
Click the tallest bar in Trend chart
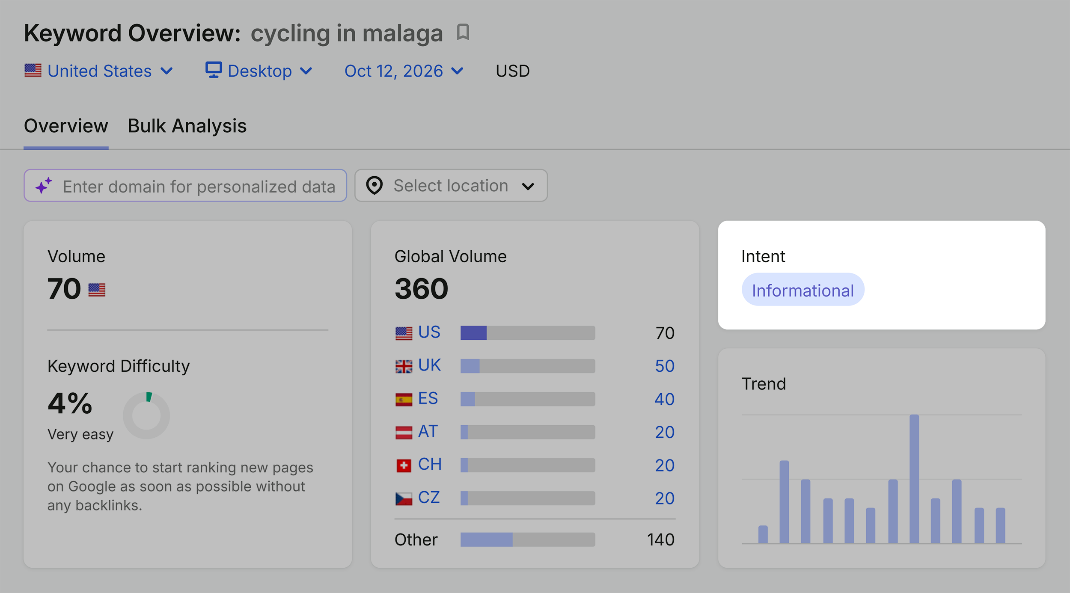(x=914, y=479)
